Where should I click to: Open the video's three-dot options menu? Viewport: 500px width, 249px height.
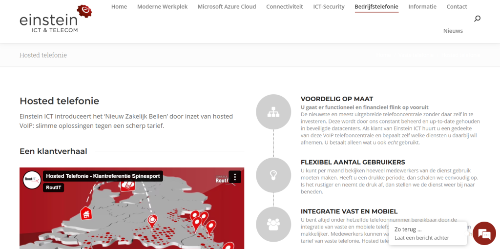(235, 177)
